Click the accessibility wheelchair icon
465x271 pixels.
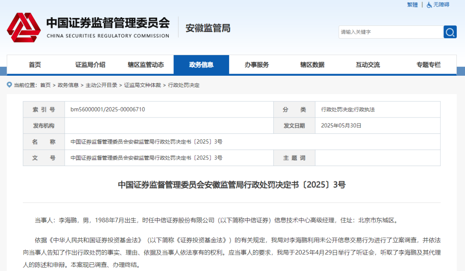pos(429,5)
